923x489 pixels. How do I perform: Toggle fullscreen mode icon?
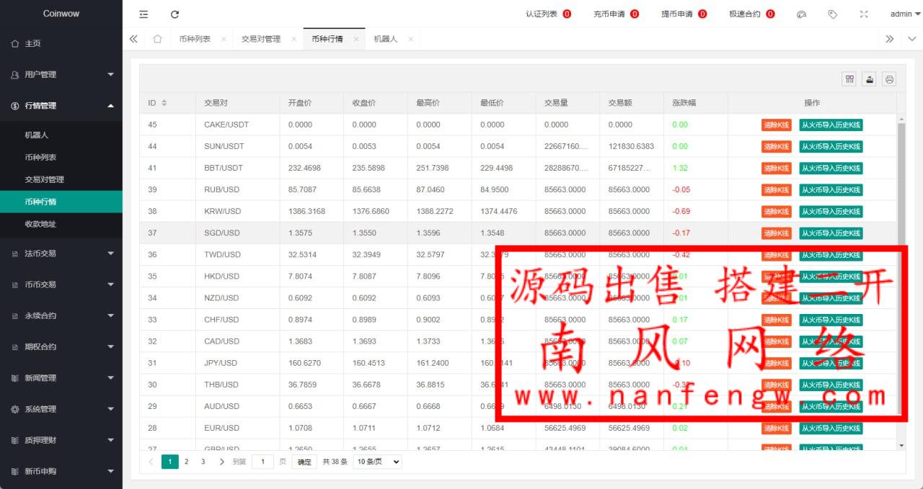pyautogui.click(x=864, y=14)
